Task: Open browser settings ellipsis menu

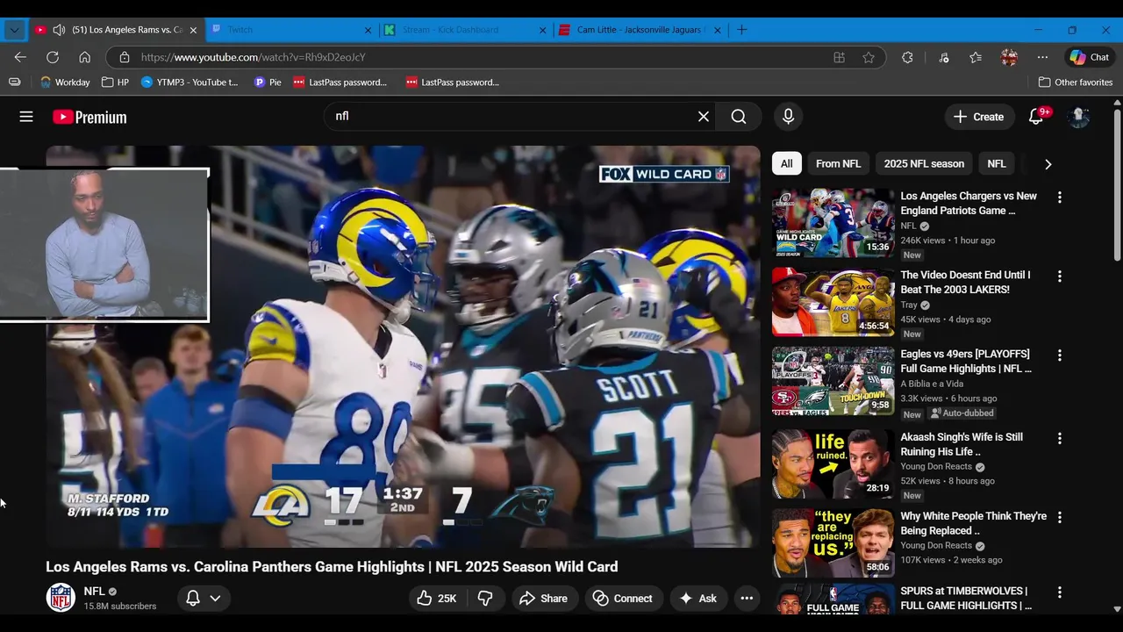Action: click(1042, 57)
